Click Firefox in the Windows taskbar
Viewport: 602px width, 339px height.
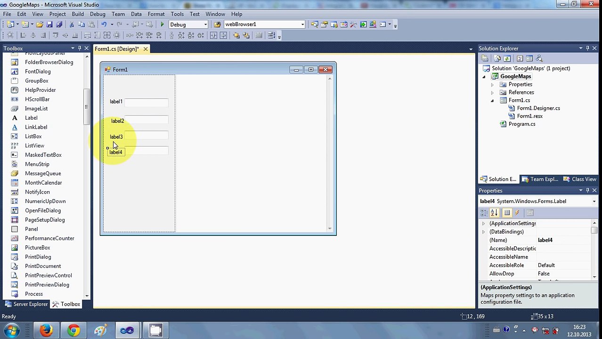[46, 331]
